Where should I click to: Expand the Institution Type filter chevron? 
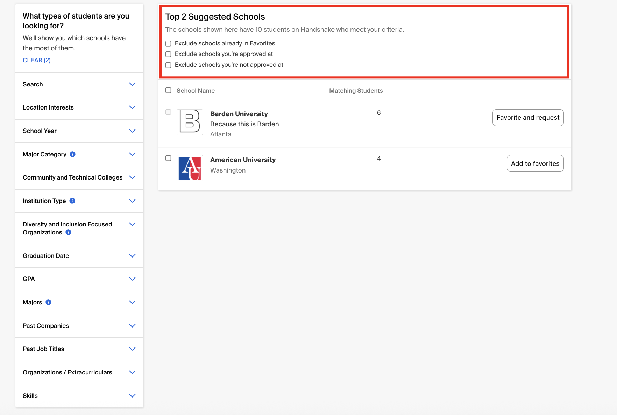pos(132,201)
